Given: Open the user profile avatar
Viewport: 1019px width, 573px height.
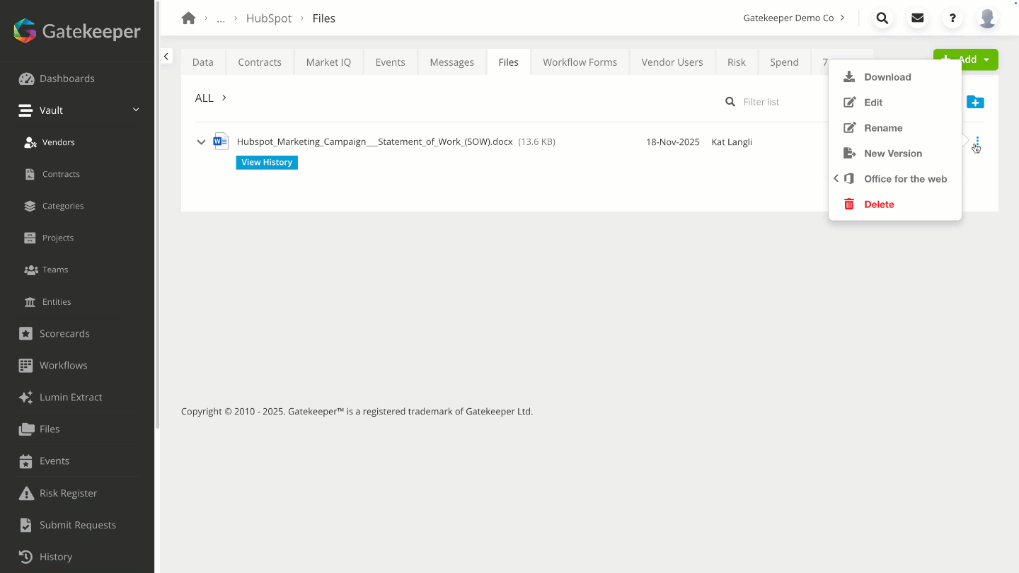Looking at the screenshot, I should pyautogui.click(x=987, y=18).
